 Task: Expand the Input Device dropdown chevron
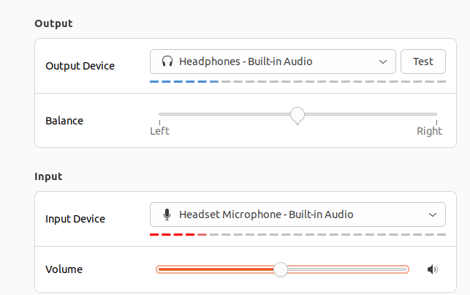[431, 214]
